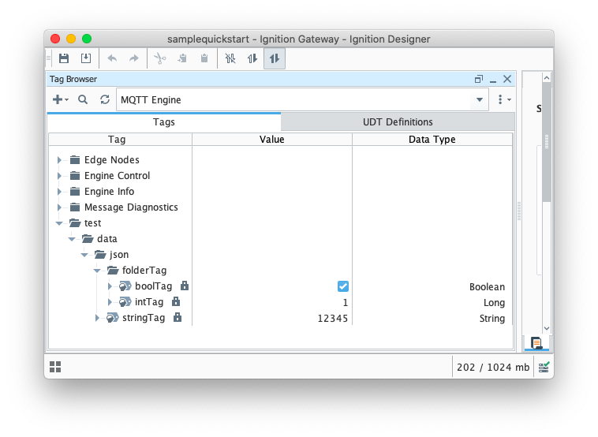Click the stringTag value 12345
Screen dimensions: 598x437
(x=333, y=319)
